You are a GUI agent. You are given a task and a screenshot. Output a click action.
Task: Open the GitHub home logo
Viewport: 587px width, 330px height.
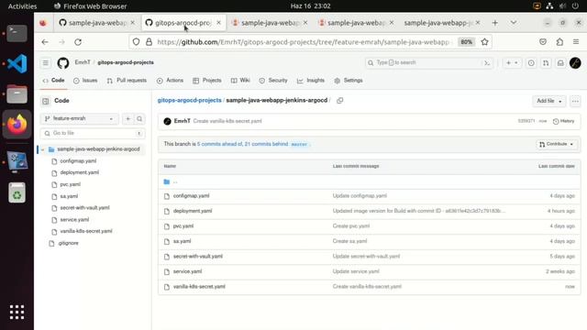click(x=63, y=63)
